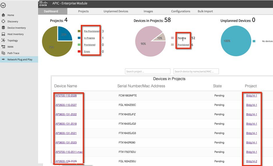The image size is (273, 166).
Task: Click the Host Inventory laptop icon
Action: click(x=3, y=34)
